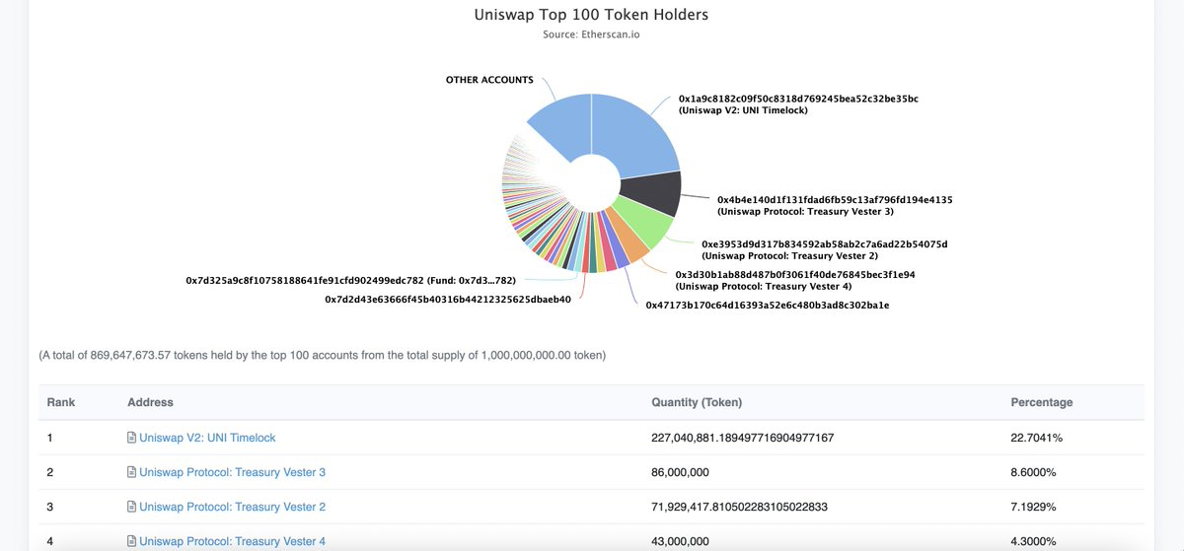Click the 22.7041% percentage cell
The image size is (1184, 551).
[x=1037, y=438]
